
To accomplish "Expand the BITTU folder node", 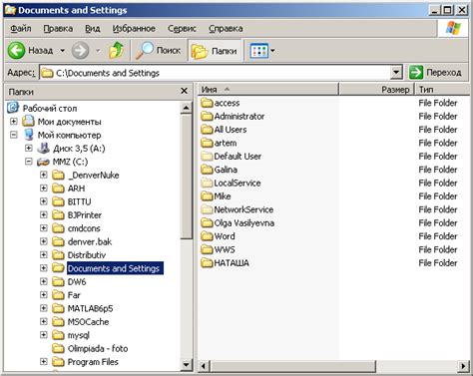I will [44, 201].
